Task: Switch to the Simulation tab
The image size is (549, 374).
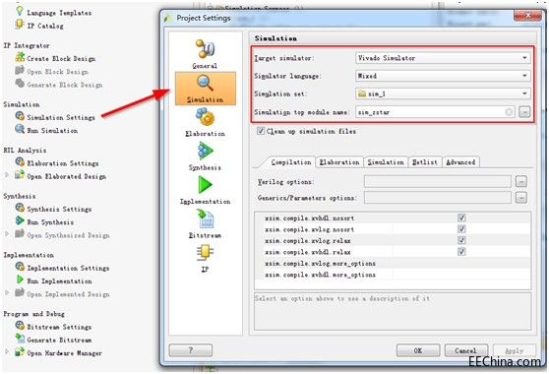Action: (386, 162)
